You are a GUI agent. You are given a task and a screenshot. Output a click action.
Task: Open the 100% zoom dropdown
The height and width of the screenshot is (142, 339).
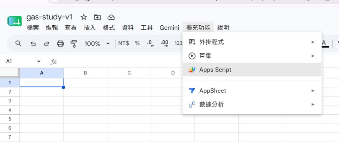click(97, 44)
